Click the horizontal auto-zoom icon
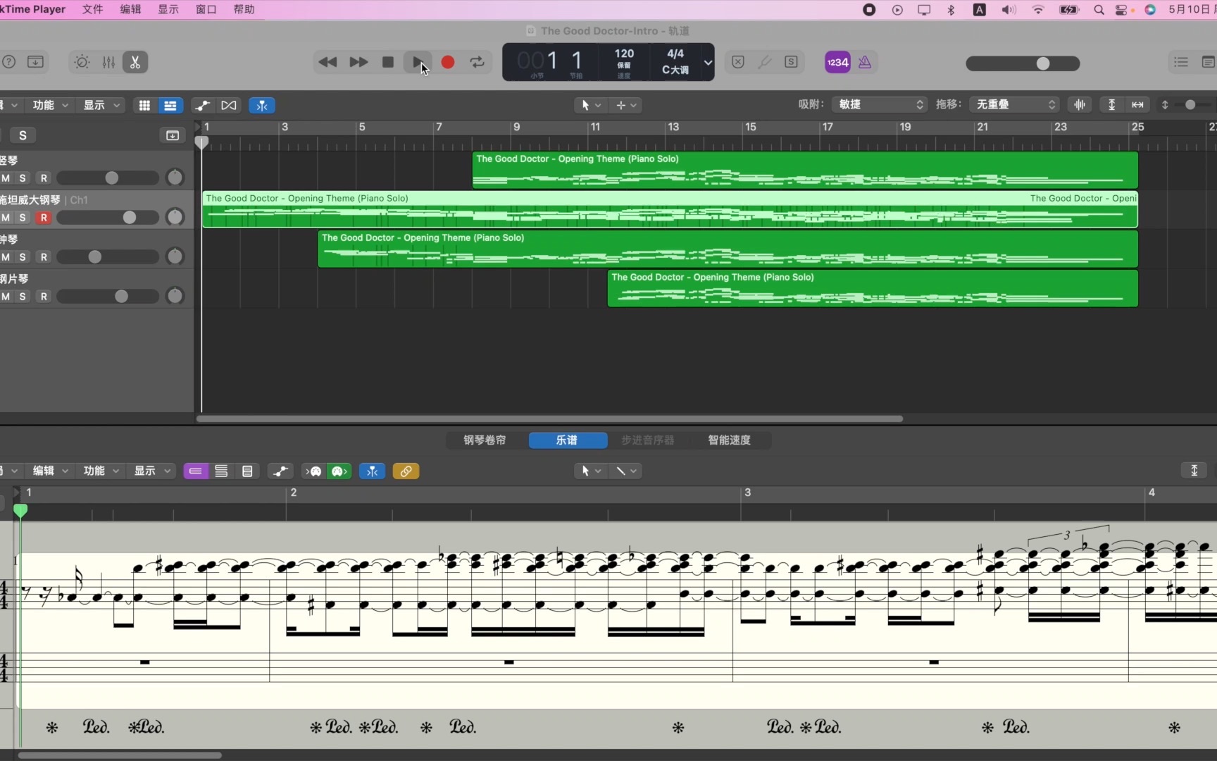Viewport: 1217px width, 761px height. click(x=1137, y=104)
